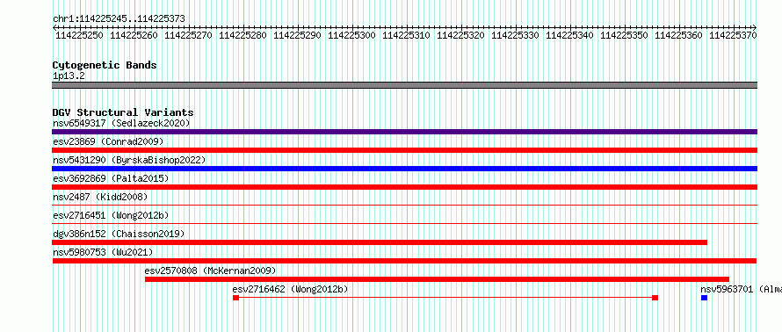Image resolution: width=782 pixels, height=332 pixels.
Task: Click the chr1:114225245..114225373 region label
Action: click(119, 19)
